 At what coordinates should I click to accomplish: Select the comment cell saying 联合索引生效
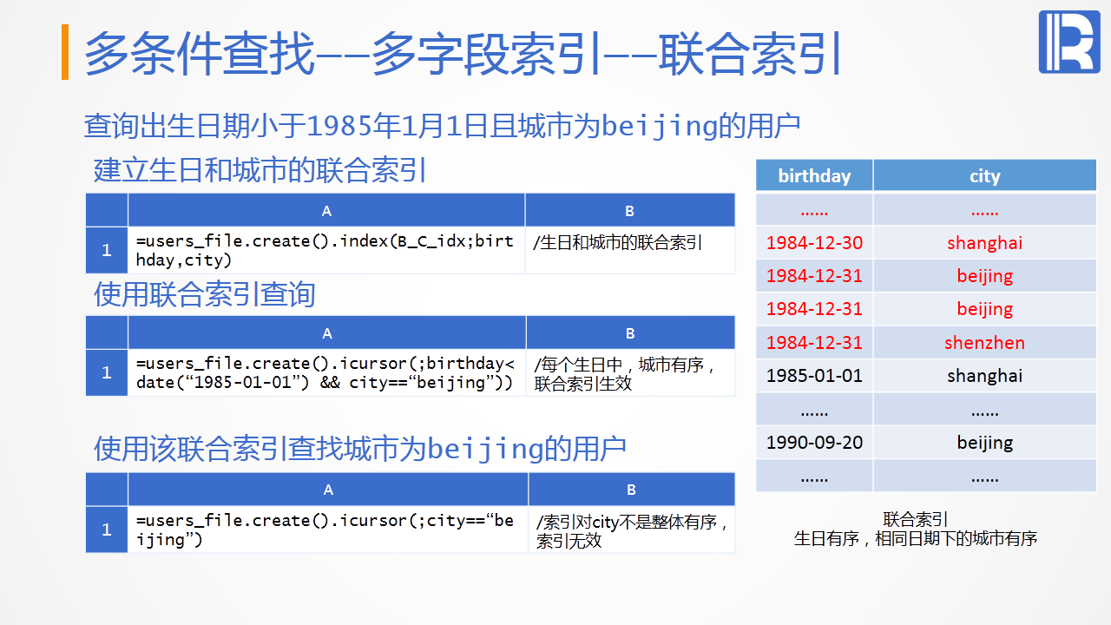(630, 373)
